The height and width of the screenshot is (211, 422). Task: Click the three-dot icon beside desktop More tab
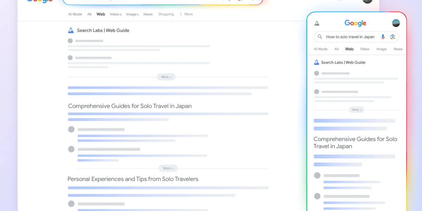click(x=181, y=14)
